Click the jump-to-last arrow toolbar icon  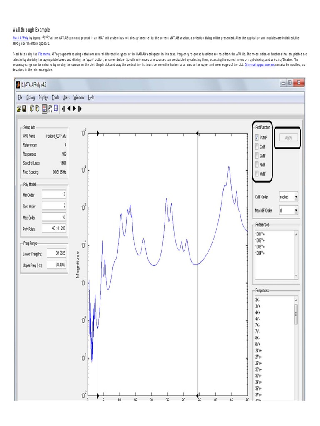80,109
